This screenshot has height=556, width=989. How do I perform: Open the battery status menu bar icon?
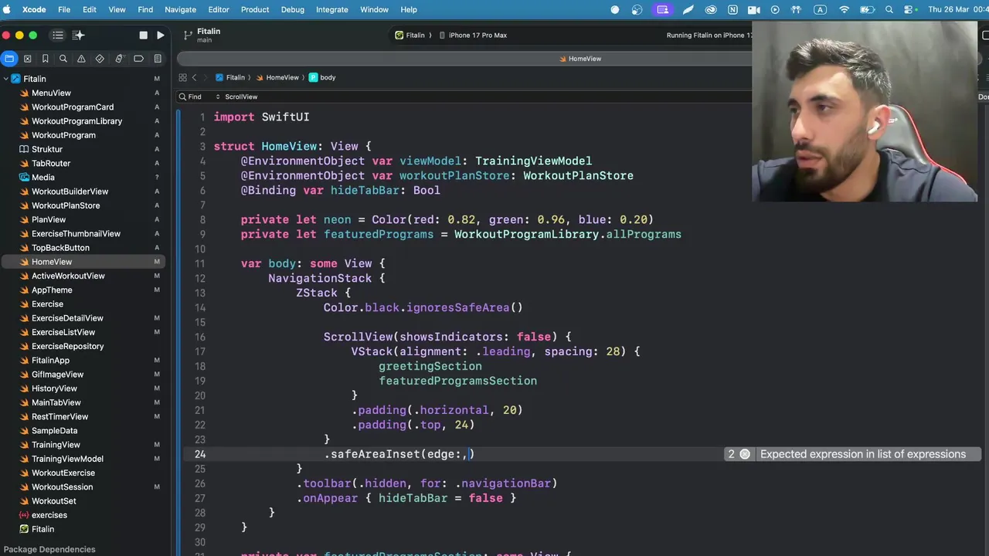[867, 9]
